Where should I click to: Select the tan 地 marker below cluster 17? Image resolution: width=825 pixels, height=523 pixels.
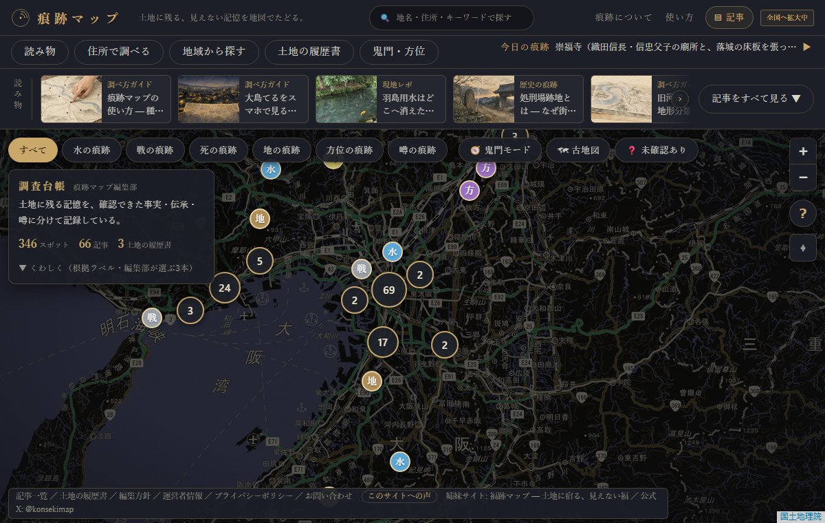tap(372, 381)
